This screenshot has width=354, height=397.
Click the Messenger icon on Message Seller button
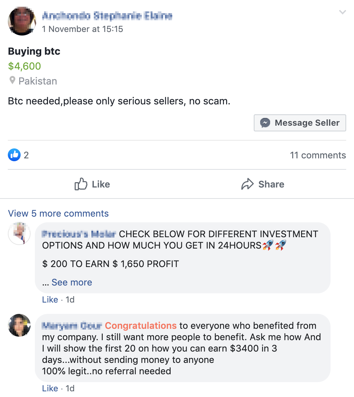pyautogui.click(x=265, y=123)
